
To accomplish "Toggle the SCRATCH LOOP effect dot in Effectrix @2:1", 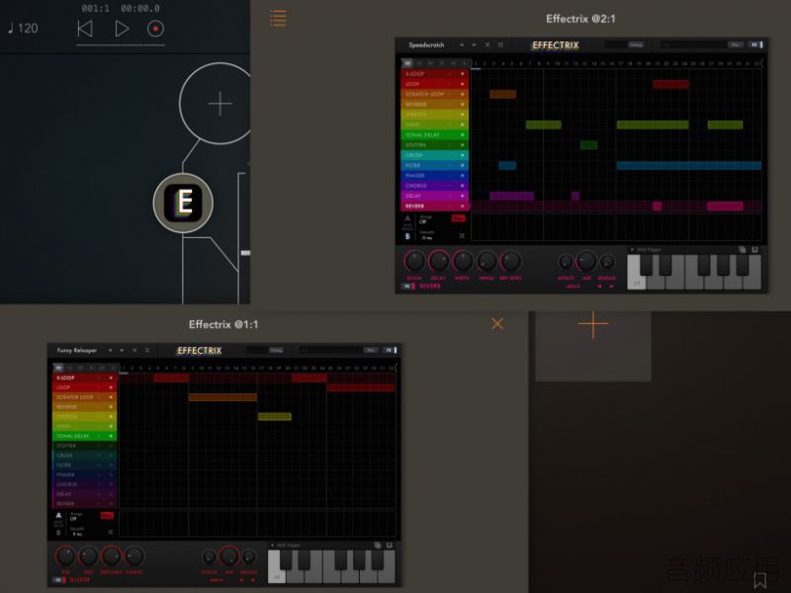I will click(x=462, y=94).
